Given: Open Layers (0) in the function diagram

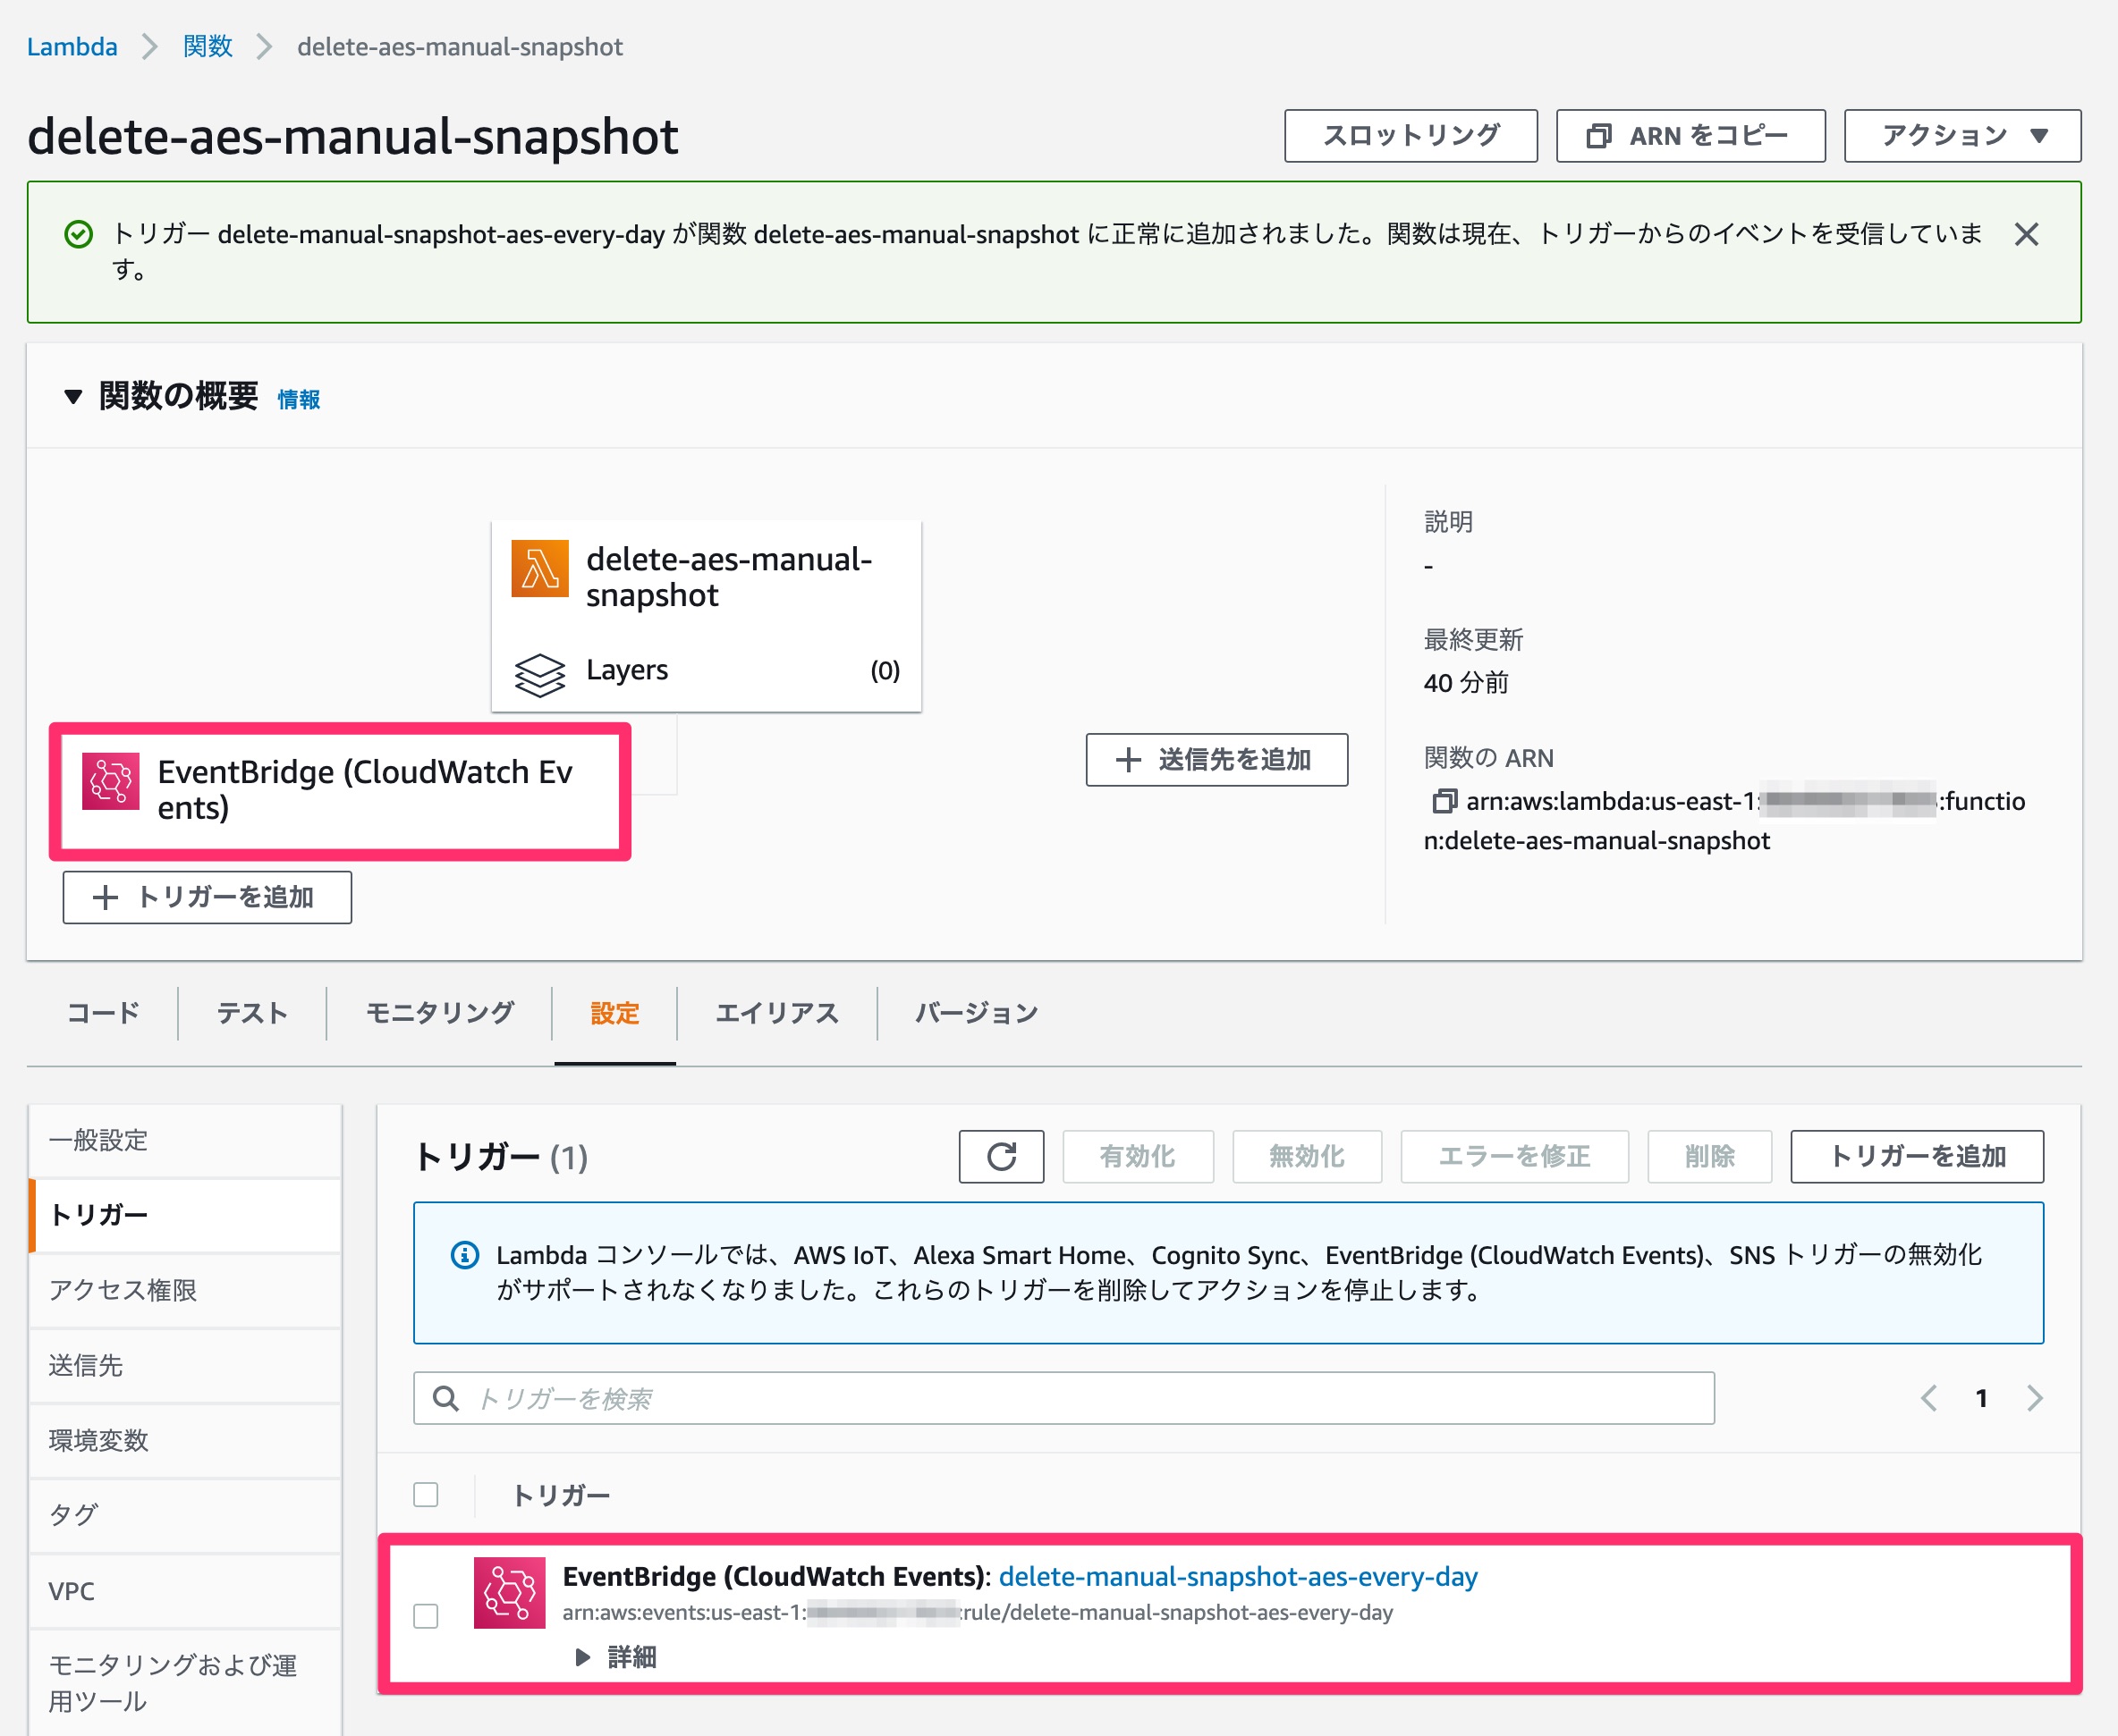Looking at the screenshot, I should click(707, 670).
